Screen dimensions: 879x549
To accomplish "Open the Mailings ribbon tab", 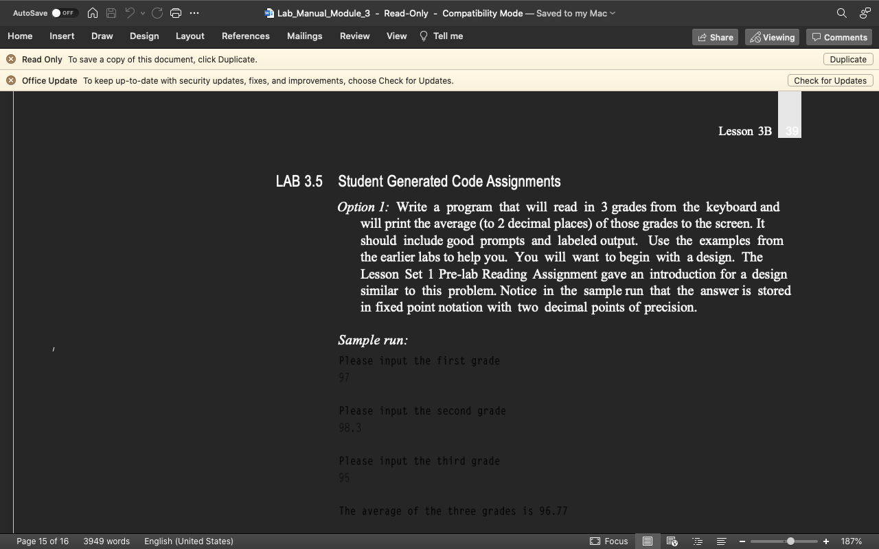I will click(x=304, y=36).
